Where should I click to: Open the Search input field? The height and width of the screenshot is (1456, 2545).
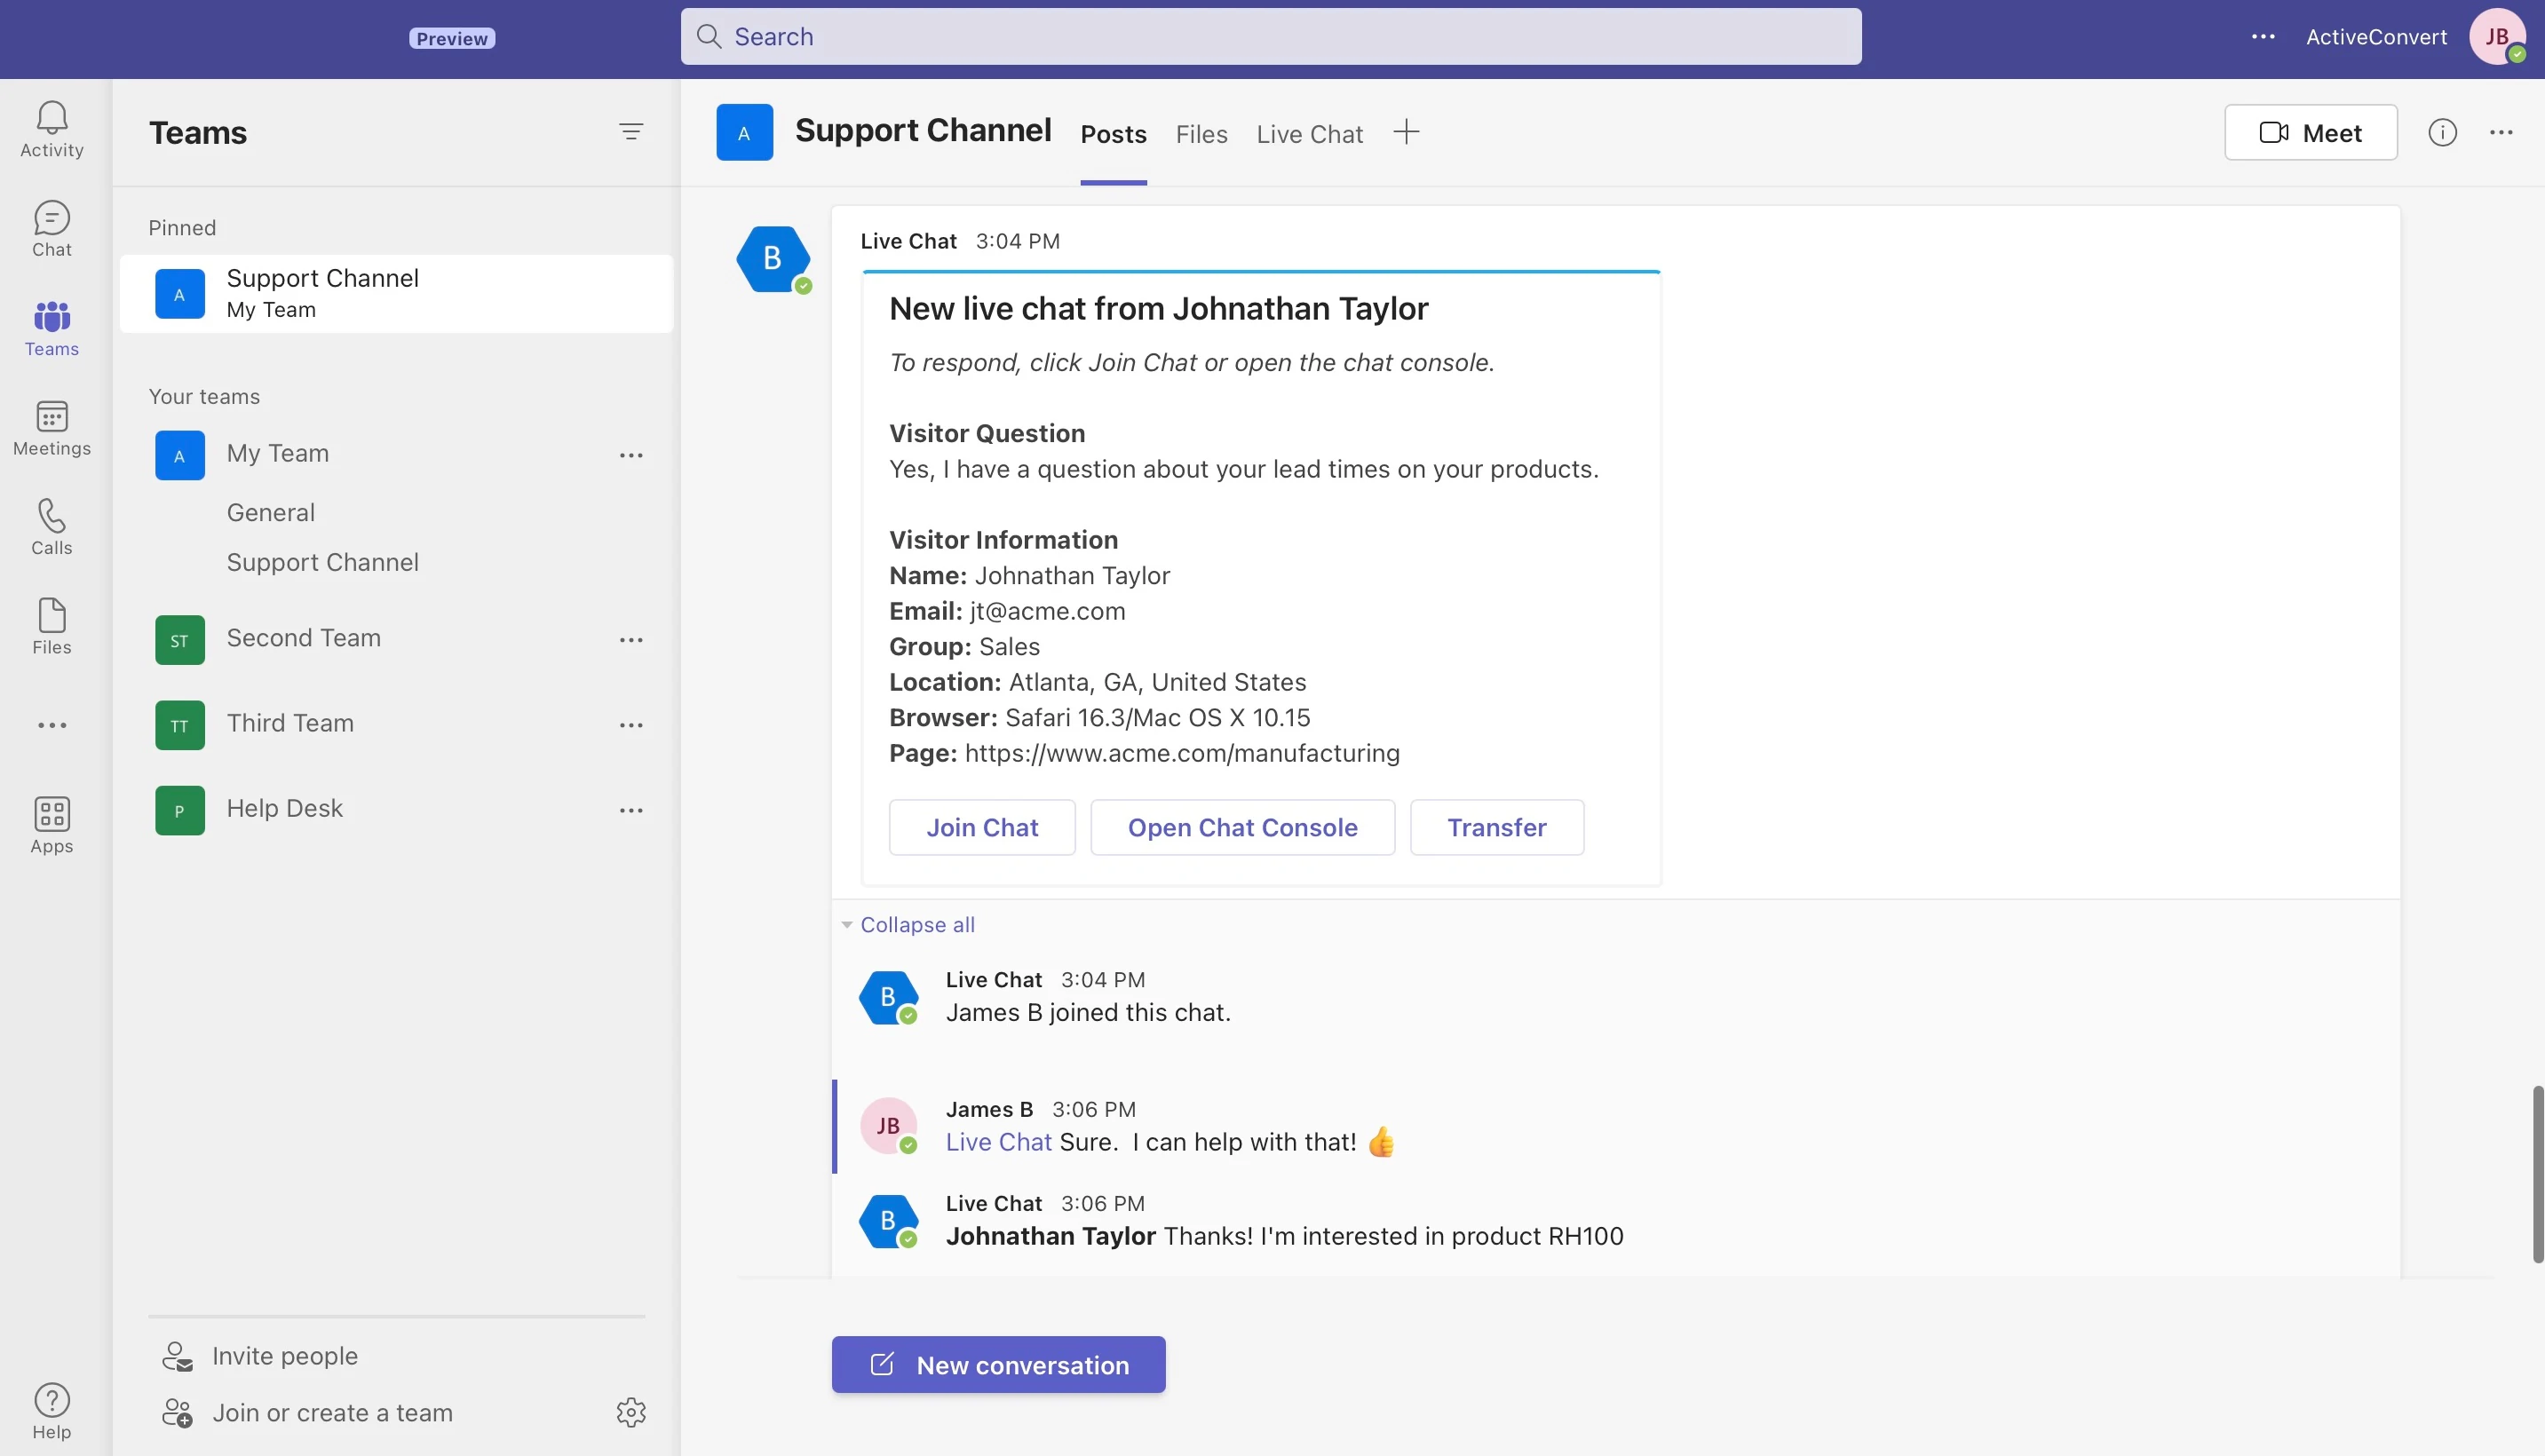point(1271,35)
